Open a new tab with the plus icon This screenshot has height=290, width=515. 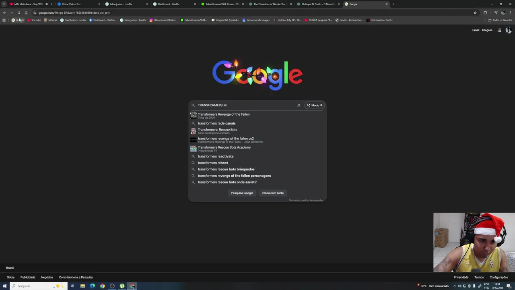[x=393, y=4]
